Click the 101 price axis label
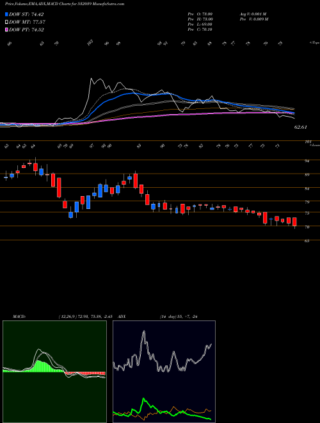Screen dimensions: 320x423 [308, 142]
